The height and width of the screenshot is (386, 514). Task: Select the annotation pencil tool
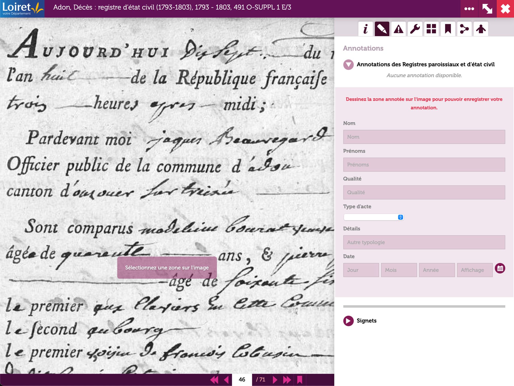tap(382, 29)
